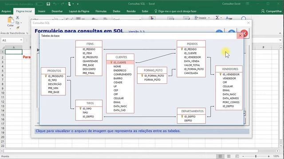Screen dimensions: 284x159
Task: Select the Página Inicial tab
Action: tap(24, 11)
